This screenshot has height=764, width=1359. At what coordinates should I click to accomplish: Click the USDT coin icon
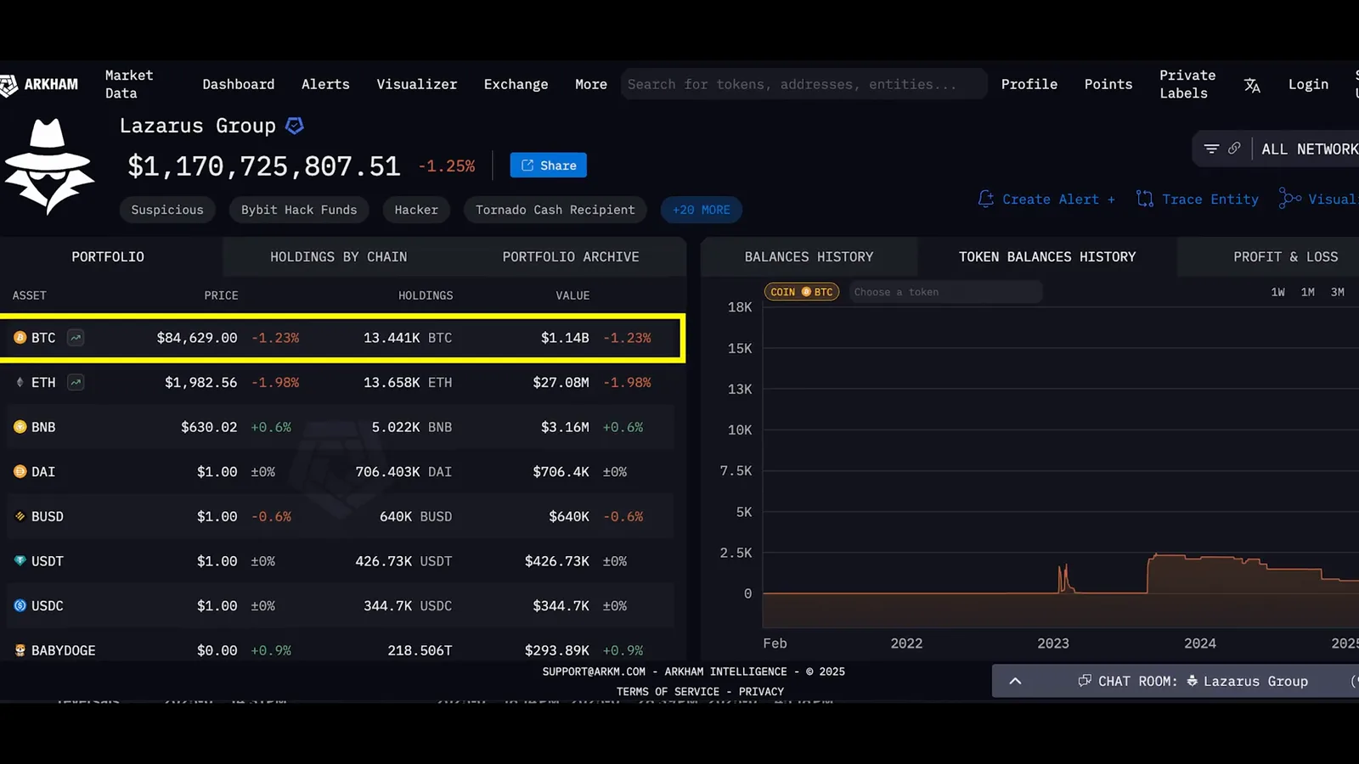[x=20, y=561]
